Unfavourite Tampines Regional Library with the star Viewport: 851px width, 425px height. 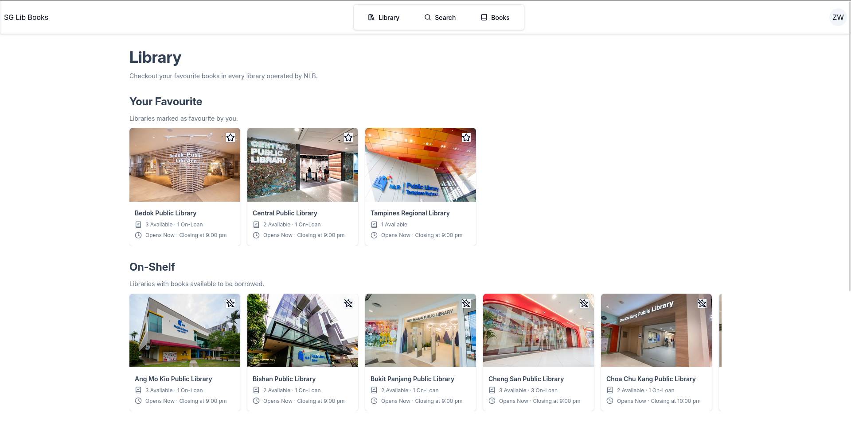point(466,138)
